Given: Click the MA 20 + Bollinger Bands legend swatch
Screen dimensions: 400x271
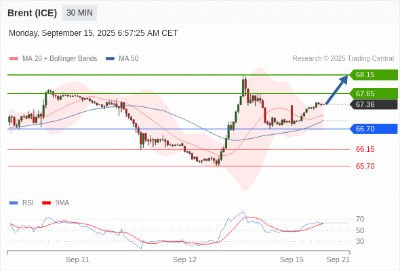Looking at the screenshot, I should 14,59.
